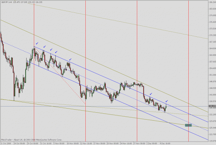Viewport: 216px width, 145px height.
Task: Click the '17 Nov 08:00' time axis label
Action: click(99, 144)
